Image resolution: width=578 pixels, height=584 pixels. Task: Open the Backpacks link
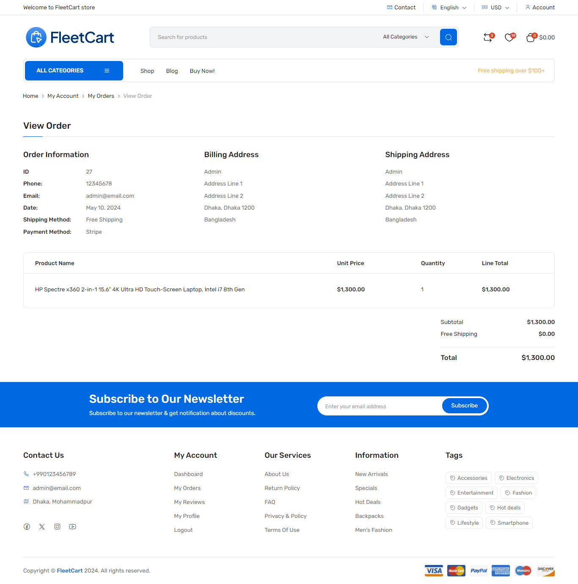369,516
